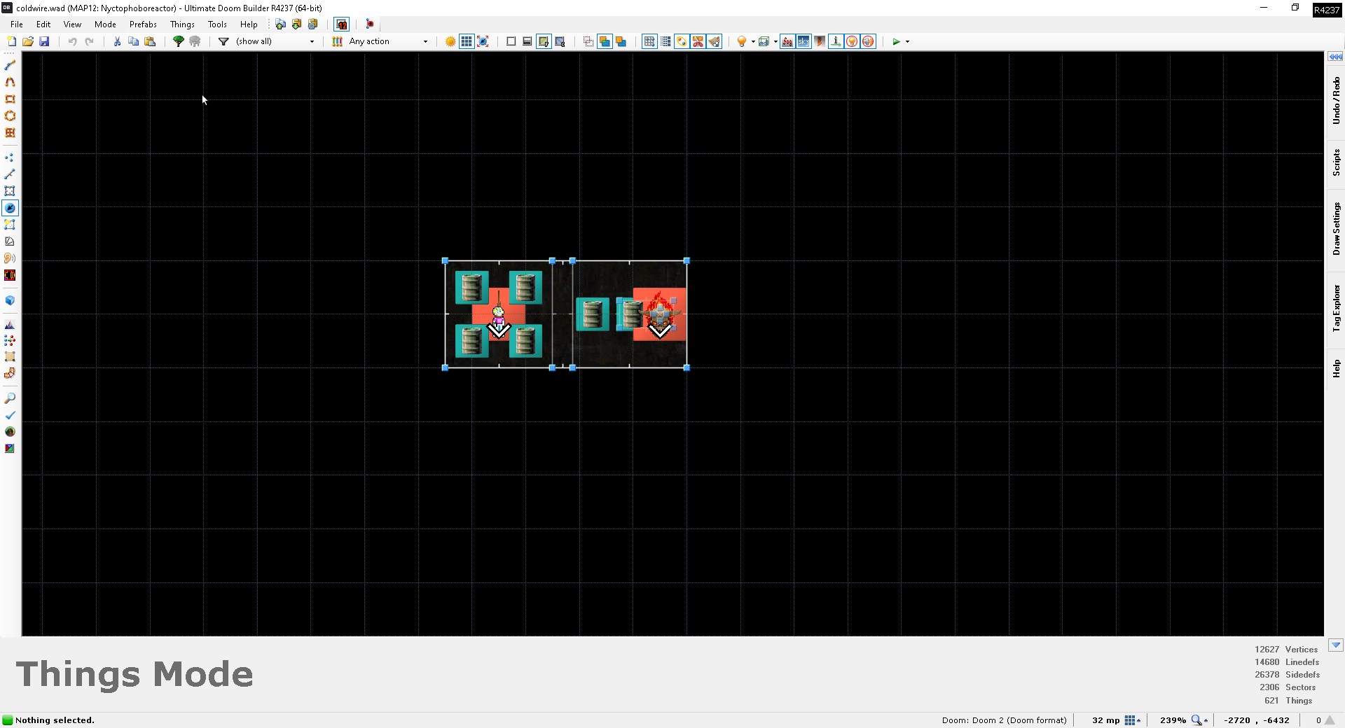Collapse the info panel with the down arrow
Image resolution: width=1345 pixels, height=728 pixels.
(x=1335, y=645)
